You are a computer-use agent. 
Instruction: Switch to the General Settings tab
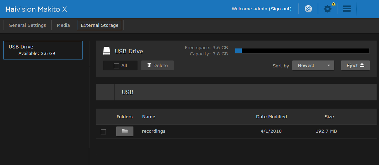27,25
